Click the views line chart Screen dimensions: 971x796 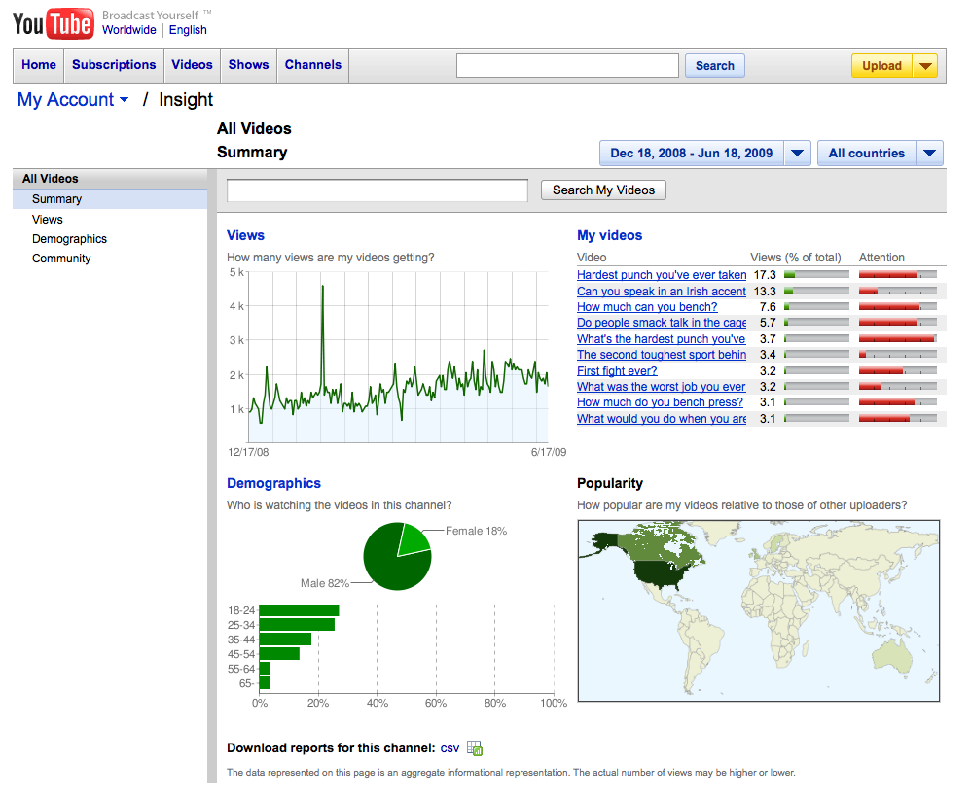pyautogui.click(x=398, y=357)
